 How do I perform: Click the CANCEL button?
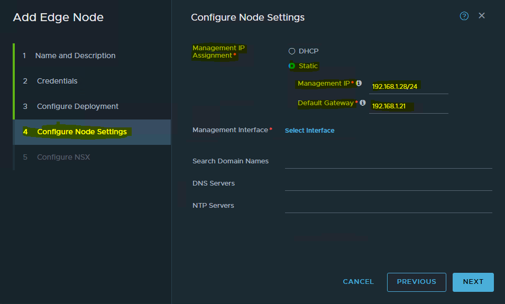pyautogui.click(x=358, y=282)
